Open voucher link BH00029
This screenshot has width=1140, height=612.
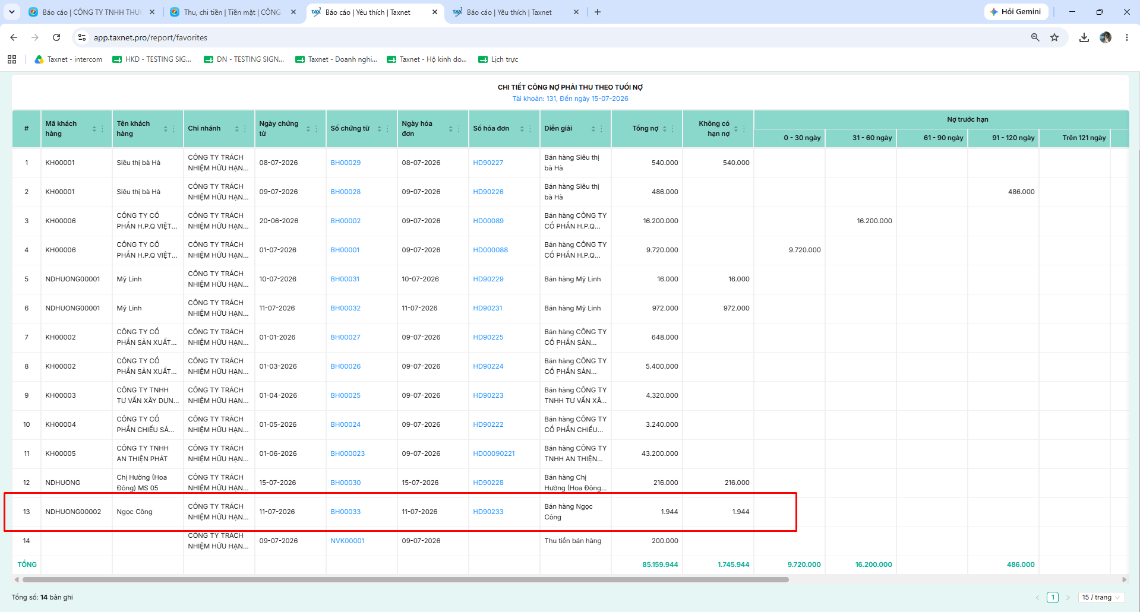pos(345,163)
